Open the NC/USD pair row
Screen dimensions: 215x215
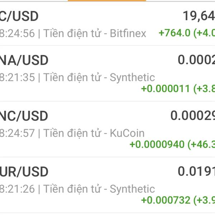(x=107, y=129)
